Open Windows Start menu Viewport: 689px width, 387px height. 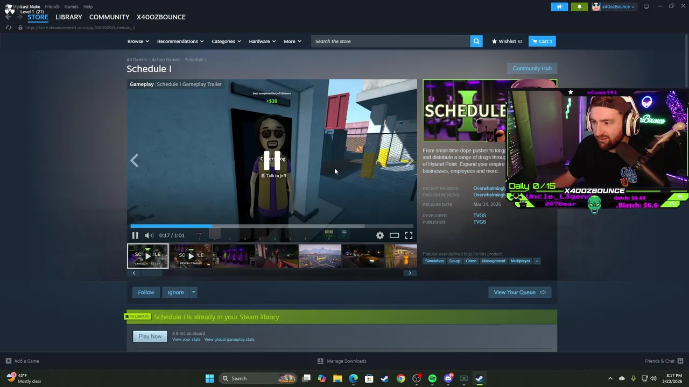(209, 378)
